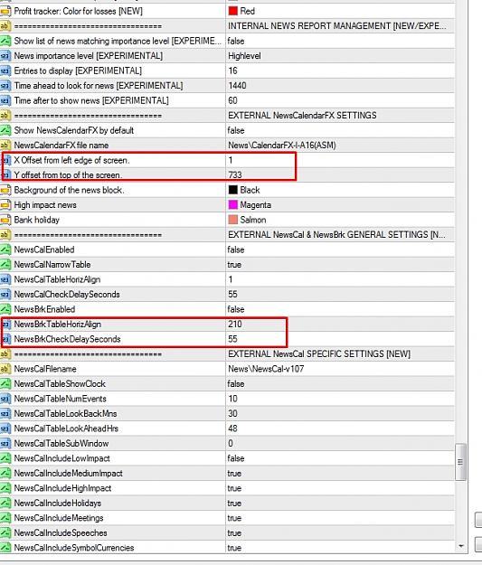Click the Magenta high impact news swatch
The image size is (482, 565).
tap(233, 204)
